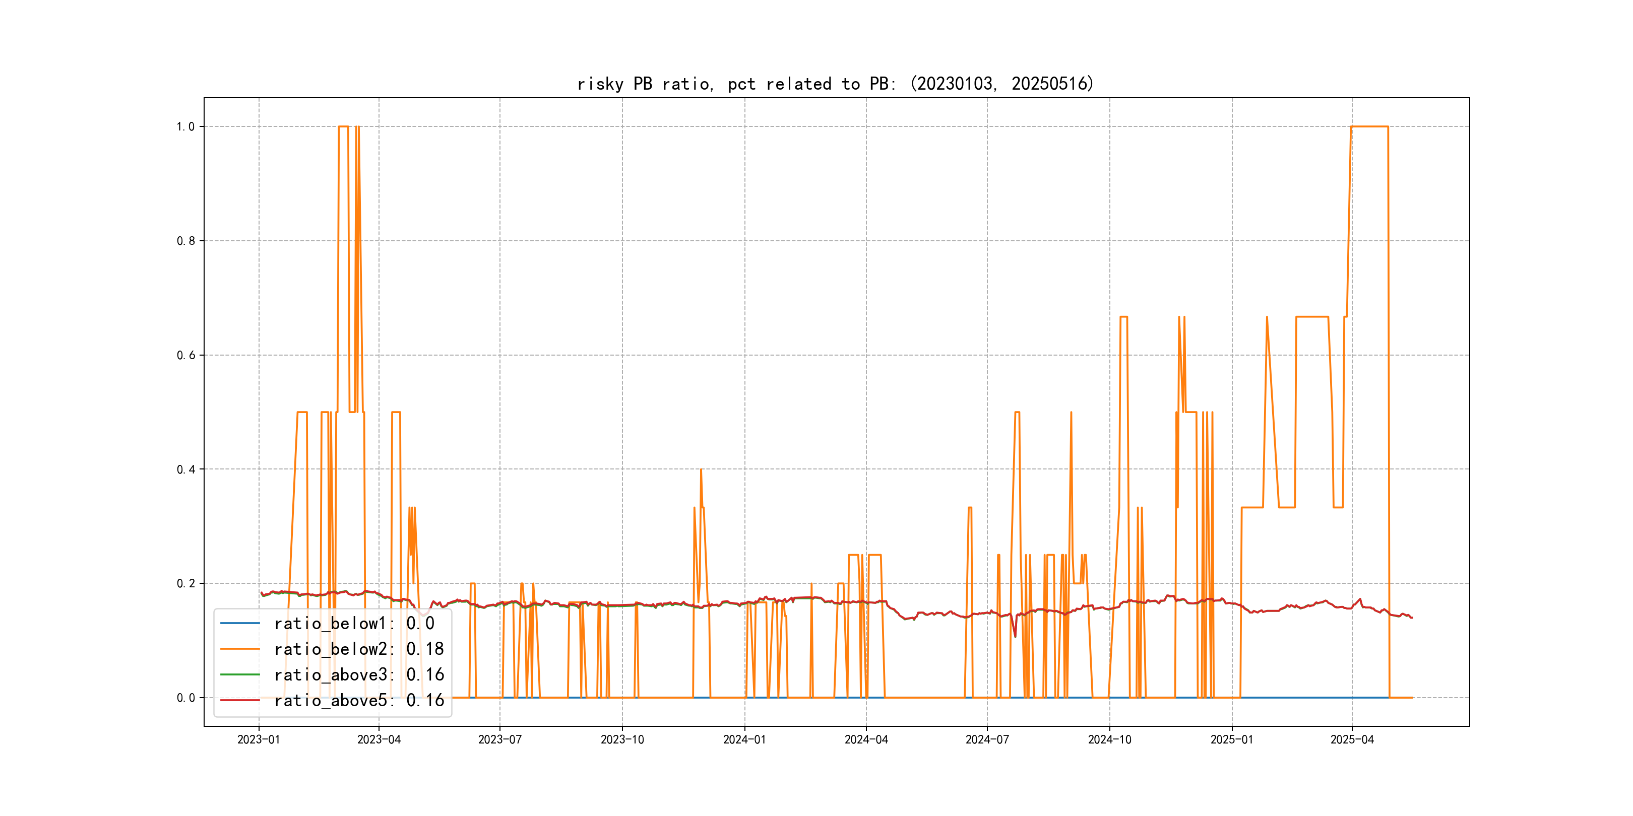Click the 2025-04 x-axis tick label
Viewport: 1633px width, 816px height.
[x=1352, y=739]
